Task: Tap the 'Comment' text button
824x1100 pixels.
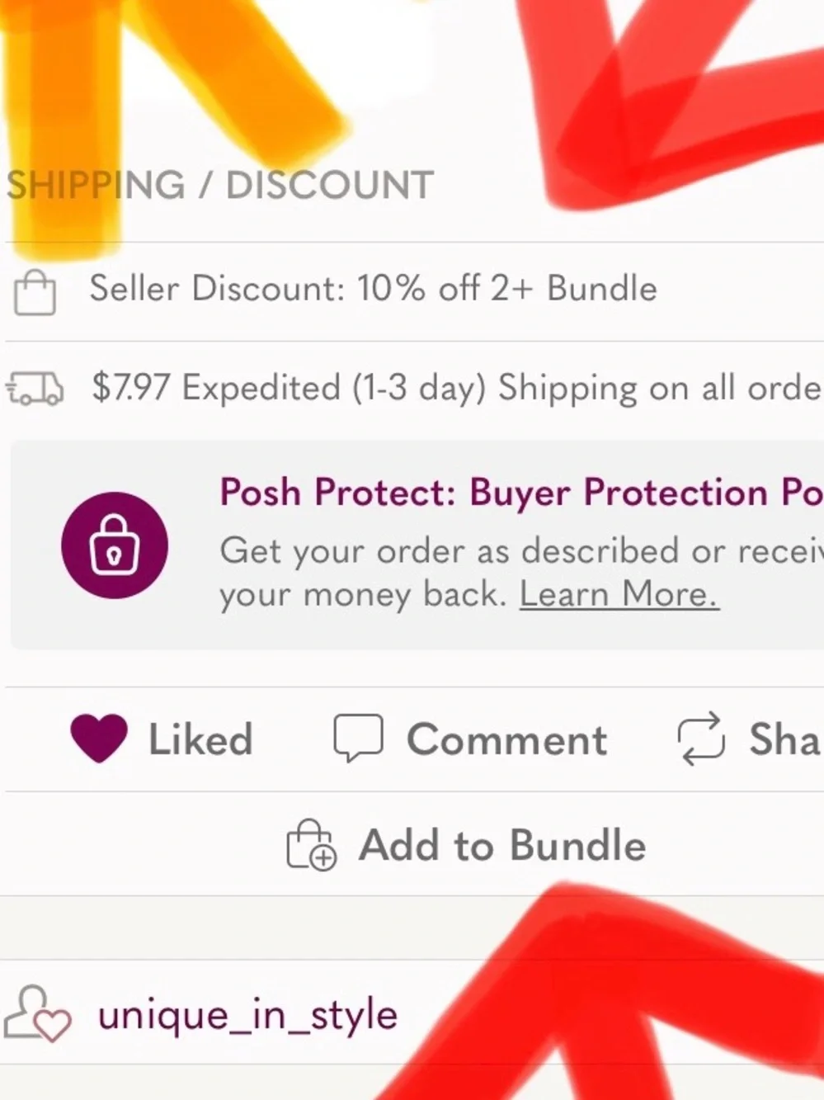Action: click(x=507, y=739)
